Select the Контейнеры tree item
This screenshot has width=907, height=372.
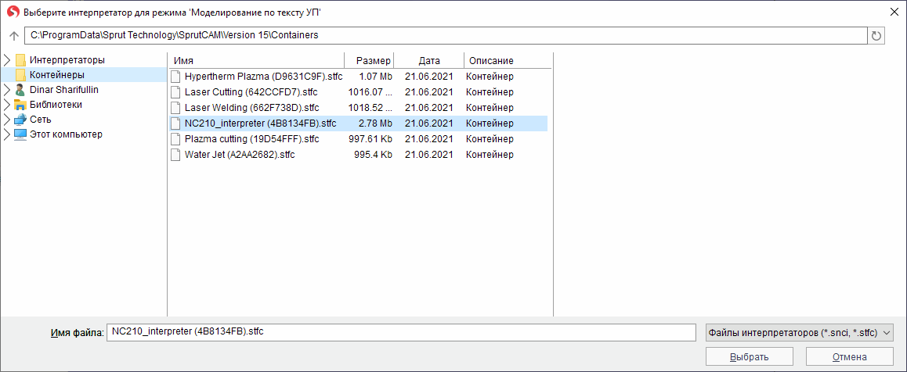click(x=57, y=75)
